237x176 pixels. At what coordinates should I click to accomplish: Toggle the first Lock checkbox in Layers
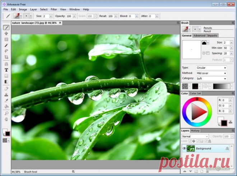[190, 141]
